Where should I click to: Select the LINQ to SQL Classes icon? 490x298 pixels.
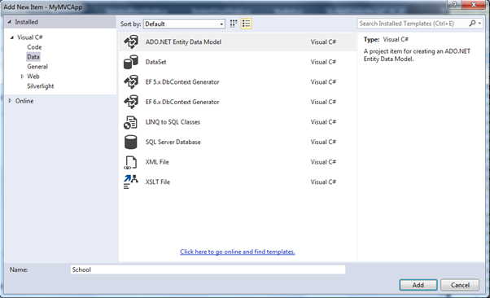[130, 122]
